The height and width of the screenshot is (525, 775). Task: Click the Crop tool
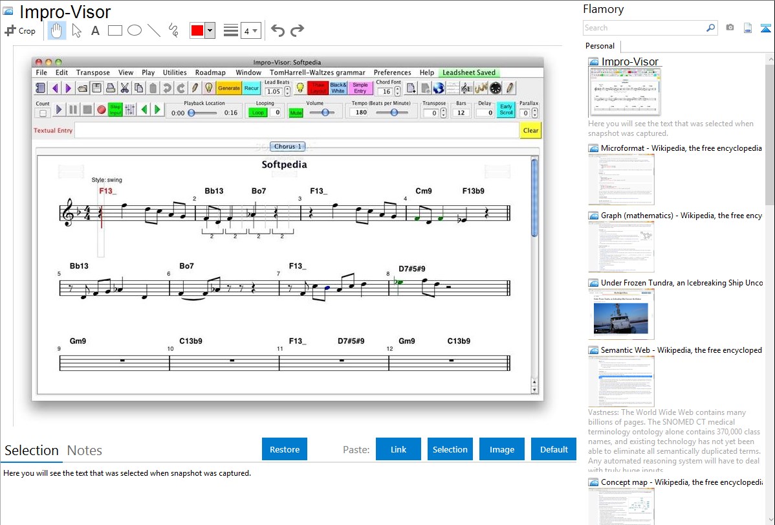(20, 30)
